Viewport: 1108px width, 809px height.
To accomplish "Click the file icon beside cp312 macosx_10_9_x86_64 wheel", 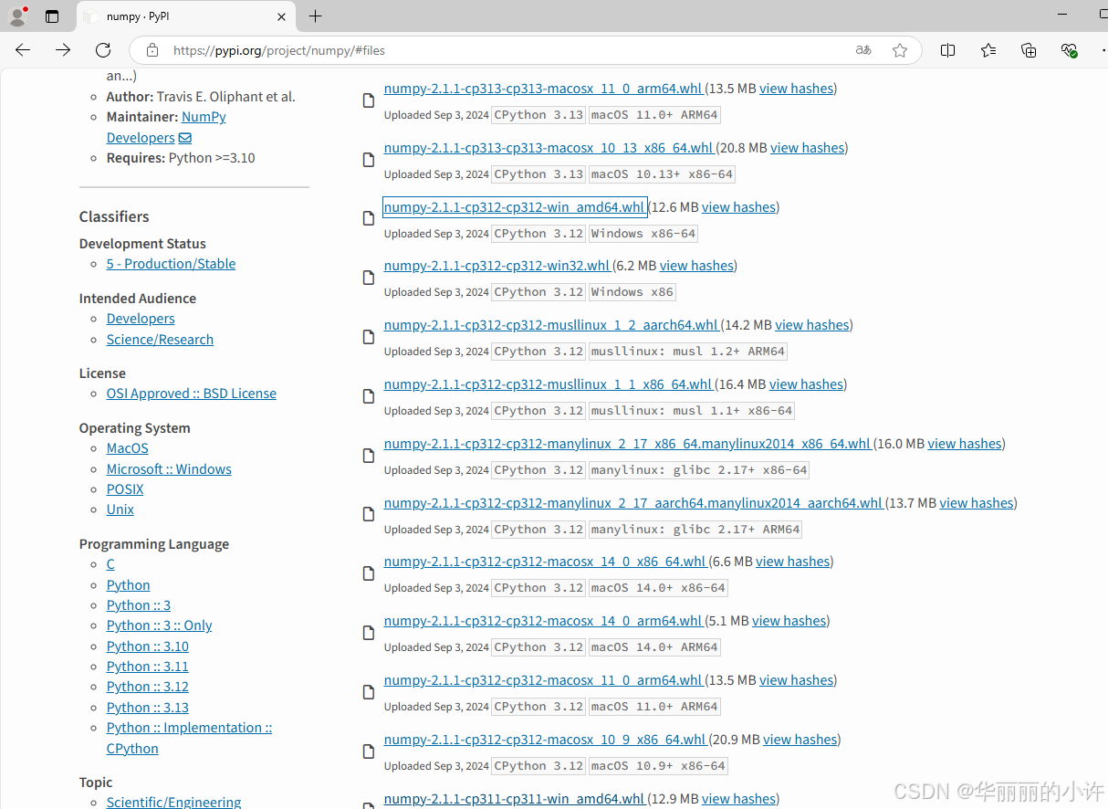I will 369,751.
